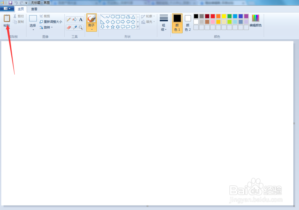The width and height of the screenshot is (299, 210).
Task: Select the Text tool (A)
Action: (x=81, y=19)
